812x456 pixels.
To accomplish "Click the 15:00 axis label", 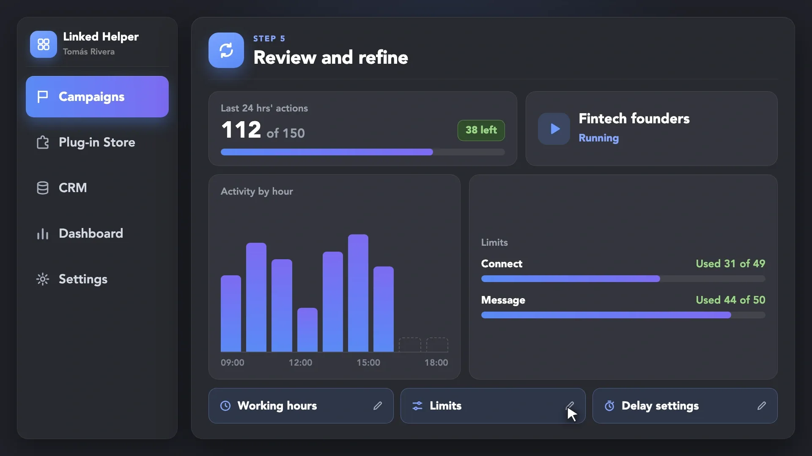I will click(x=368, y=363).
